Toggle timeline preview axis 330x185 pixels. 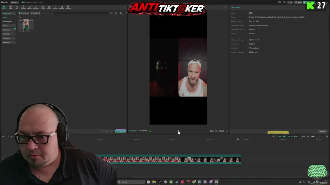295,136
